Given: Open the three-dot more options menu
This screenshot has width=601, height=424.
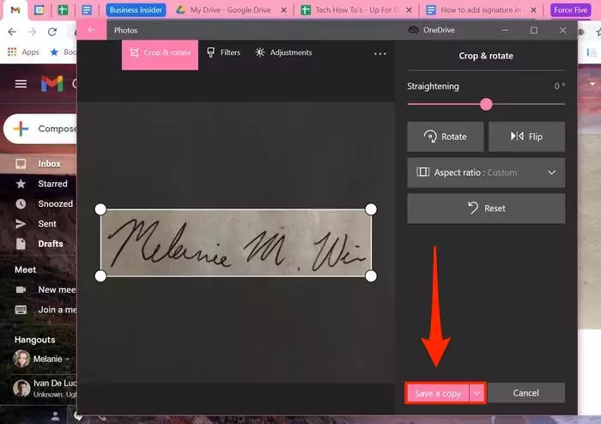Looking at the screenshot, I should (380, 53).
